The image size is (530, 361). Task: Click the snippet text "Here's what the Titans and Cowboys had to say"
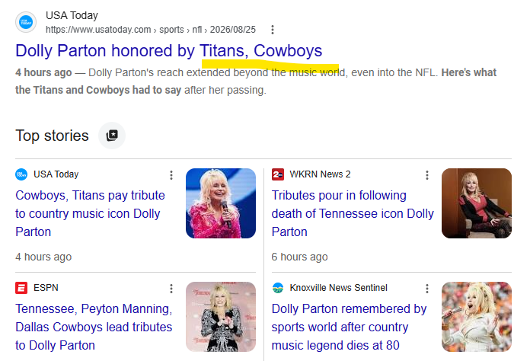tap(256, 81)
